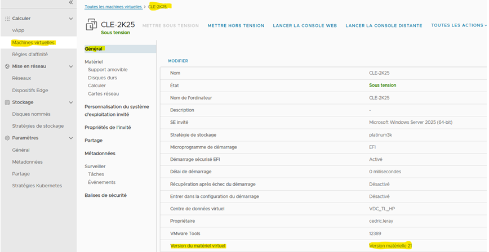This screenshot has width=489, height=252.
Task: Click the Centre de données virtuel label
Action: (197, 209)
